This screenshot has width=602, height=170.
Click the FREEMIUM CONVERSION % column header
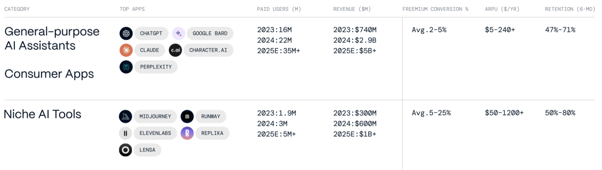[x=435, y=9]
